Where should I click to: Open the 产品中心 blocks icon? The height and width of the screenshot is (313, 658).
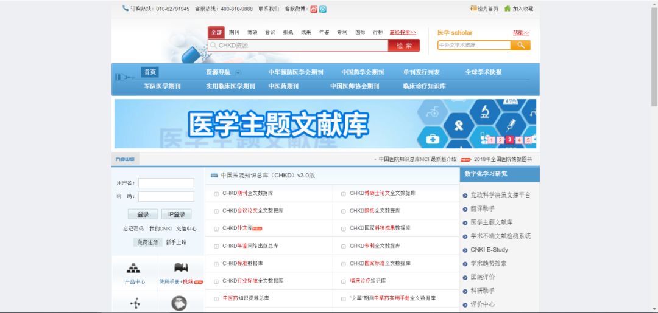[x=133, y=268]
